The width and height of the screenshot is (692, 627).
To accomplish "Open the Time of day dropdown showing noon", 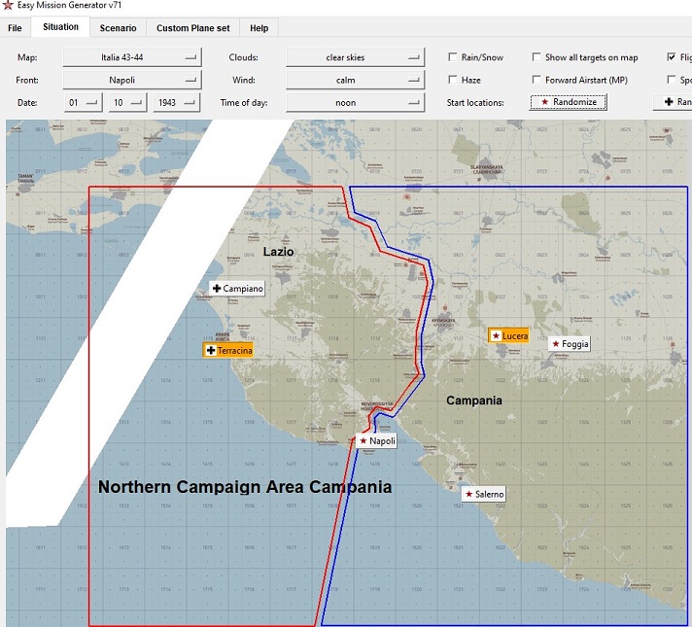I will tap(356, 102).
